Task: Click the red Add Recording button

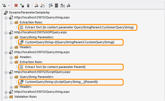Action: point(16,6)
